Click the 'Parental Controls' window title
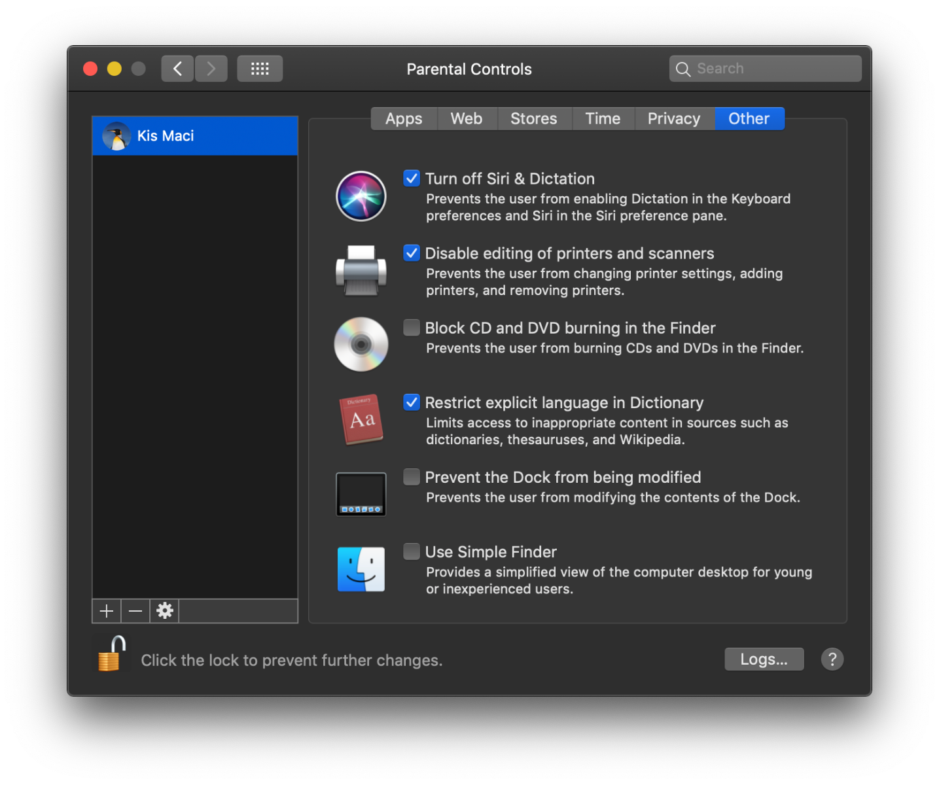939x785 pixels. tap(469, 69)
